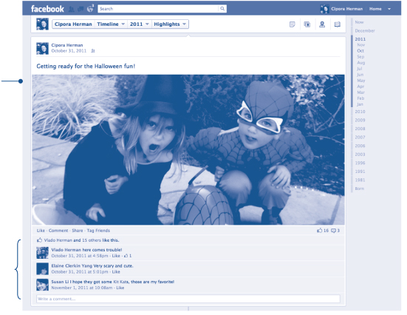Click the thumbs-up count icon showing 16

click(320, 230)
